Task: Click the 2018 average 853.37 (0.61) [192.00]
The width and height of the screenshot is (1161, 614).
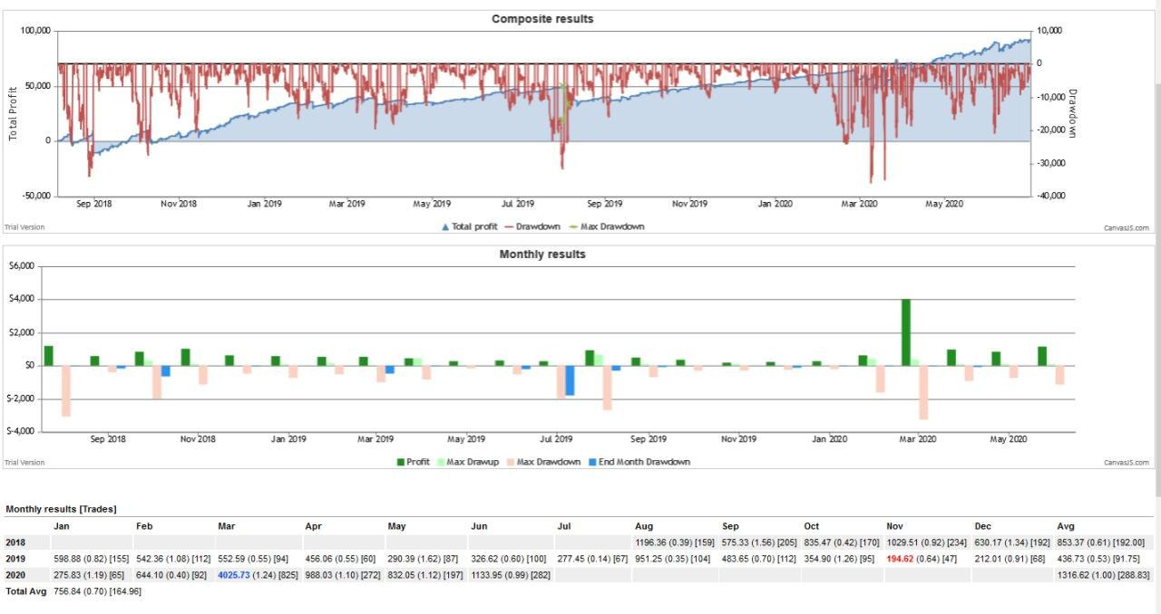Action: coord(1103,542)
